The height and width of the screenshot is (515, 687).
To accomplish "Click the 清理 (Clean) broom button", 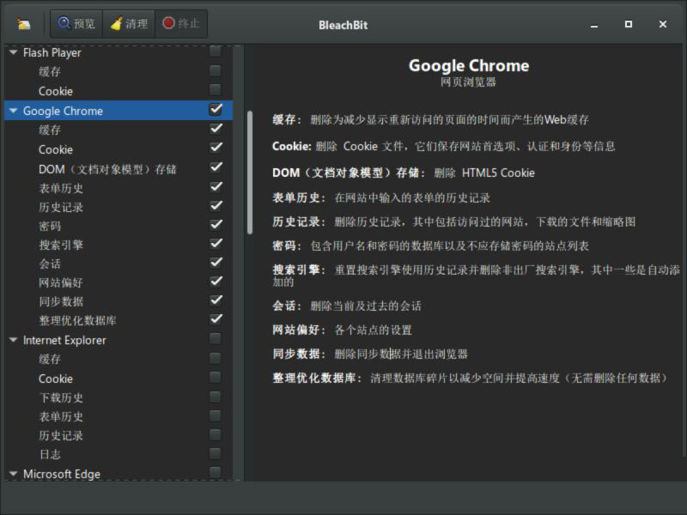I will [x=129, y=24].
